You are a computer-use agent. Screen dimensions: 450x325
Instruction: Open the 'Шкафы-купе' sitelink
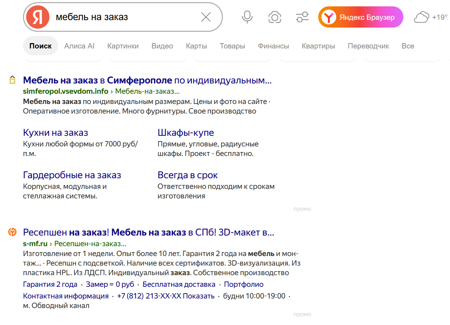click(186, 133)
